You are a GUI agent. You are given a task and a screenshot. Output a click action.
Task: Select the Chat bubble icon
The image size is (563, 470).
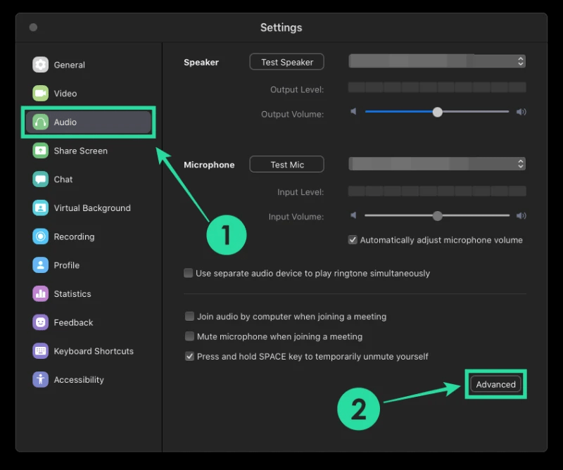pos(42,179)
